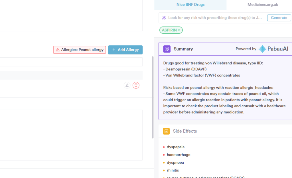The width and height of the screenshot is (292, 178).
Task: Click the purple Summary panel icon
Action: click(167, 49)
